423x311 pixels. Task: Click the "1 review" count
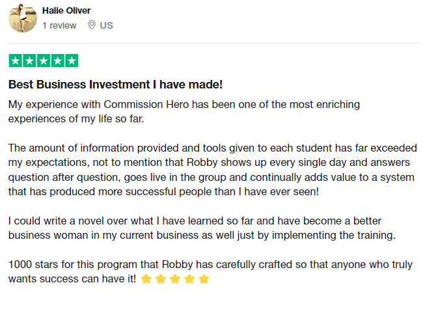click(59, 25)
